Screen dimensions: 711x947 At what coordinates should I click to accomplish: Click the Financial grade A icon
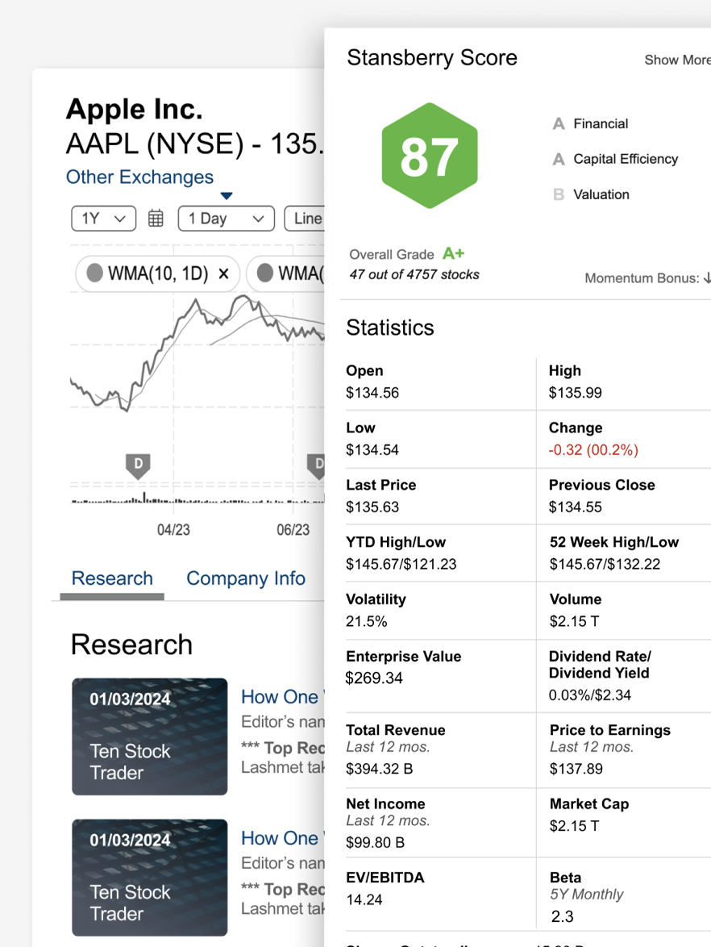click(559, 123)
